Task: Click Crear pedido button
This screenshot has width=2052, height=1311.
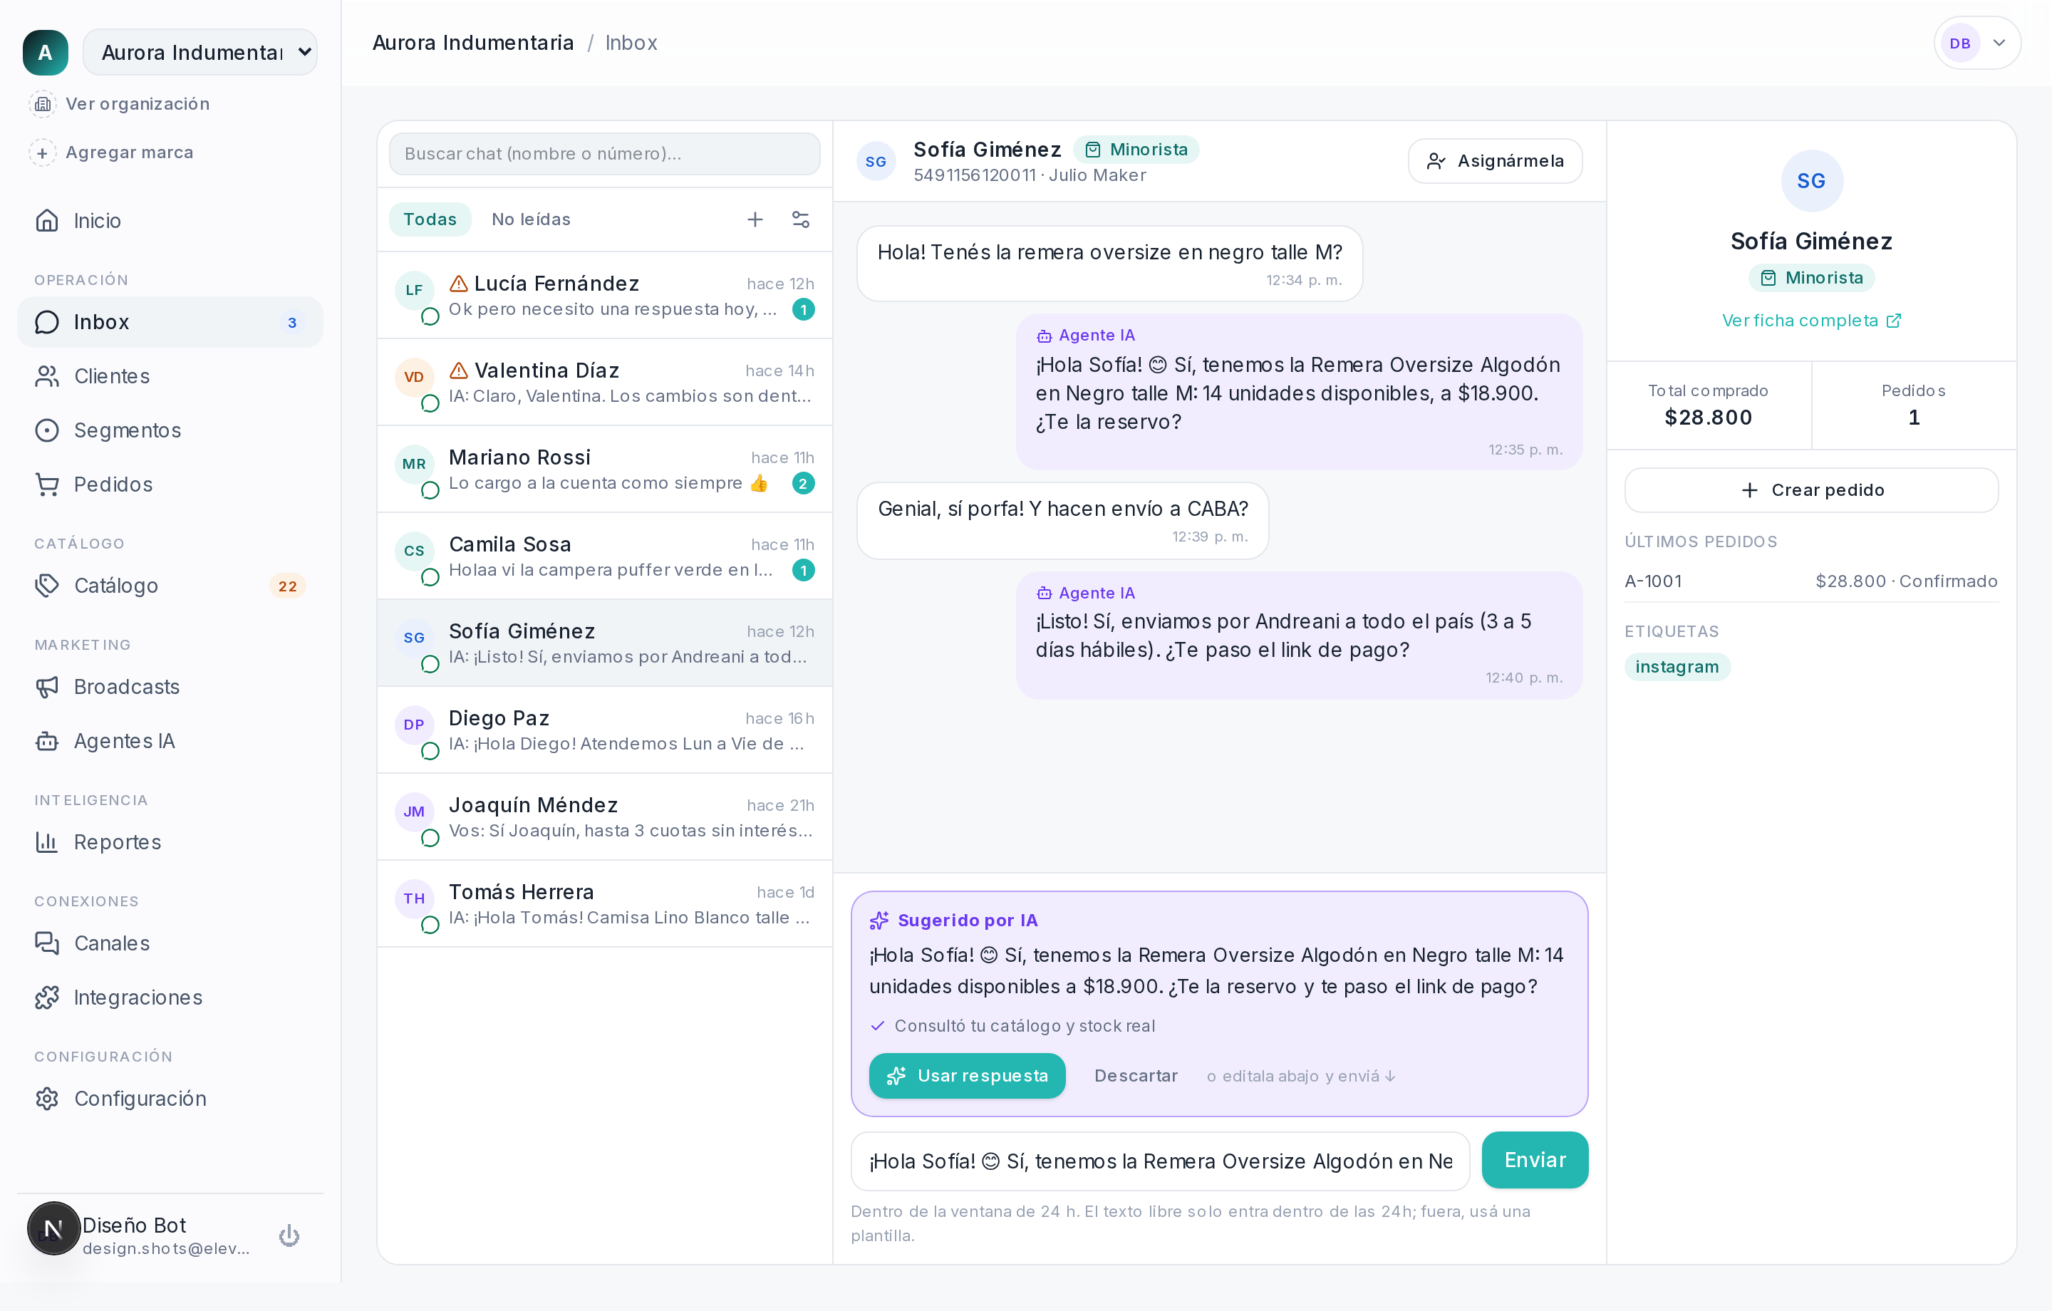Action: click(1811, 490)
